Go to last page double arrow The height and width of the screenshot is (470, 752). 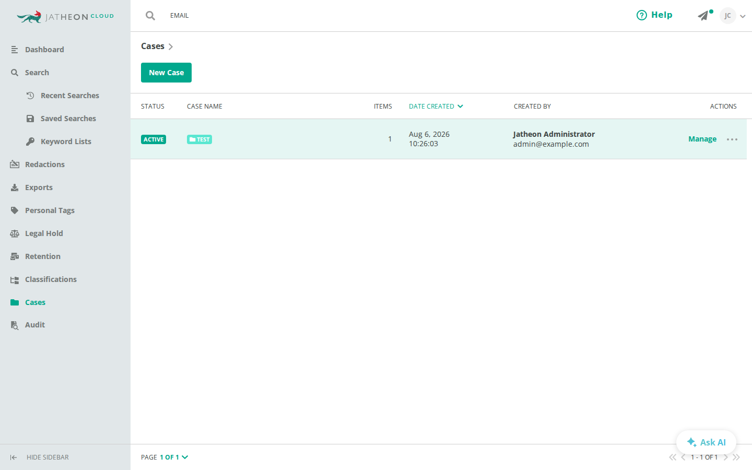[736, 457]
